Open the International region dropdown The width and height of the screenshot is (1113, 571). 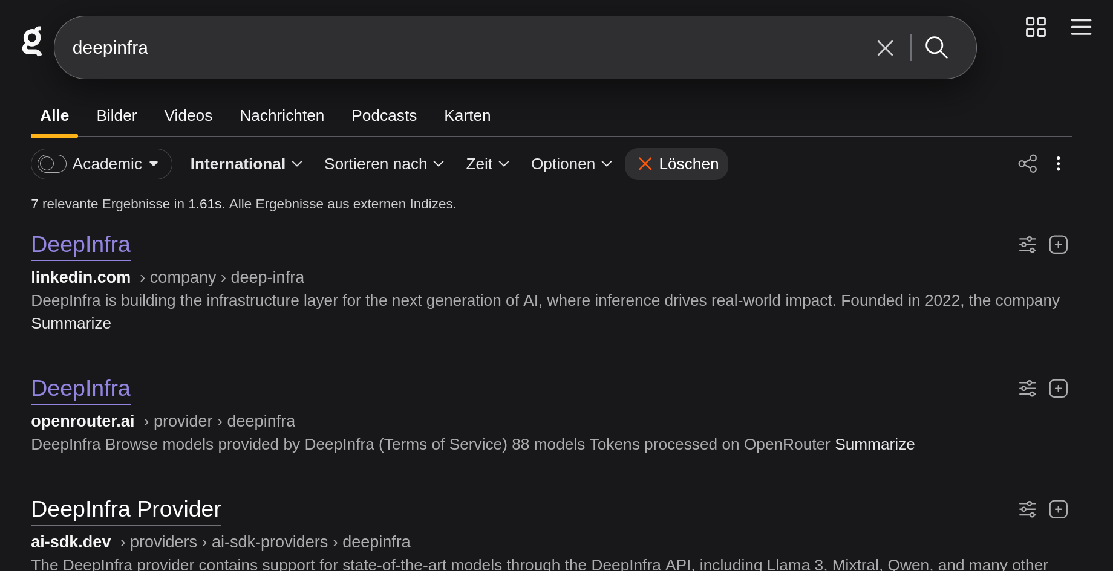tap(246, 164)
